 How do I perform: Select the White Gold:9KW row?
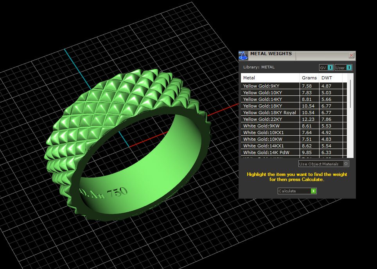[x=294, y=126]
